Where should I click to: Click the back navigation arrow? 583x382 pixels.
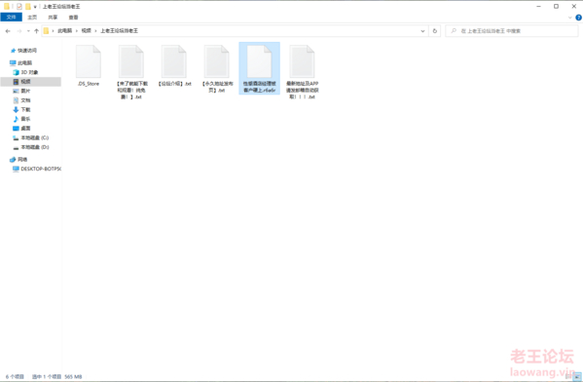point(8,31)
